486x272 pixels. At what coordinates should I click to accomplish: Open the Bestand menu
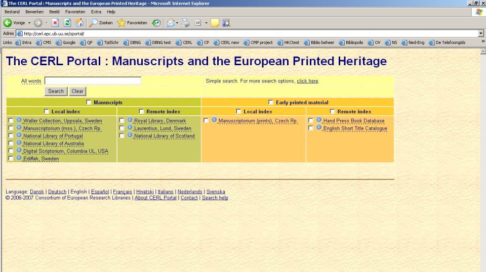coord(12,12)
